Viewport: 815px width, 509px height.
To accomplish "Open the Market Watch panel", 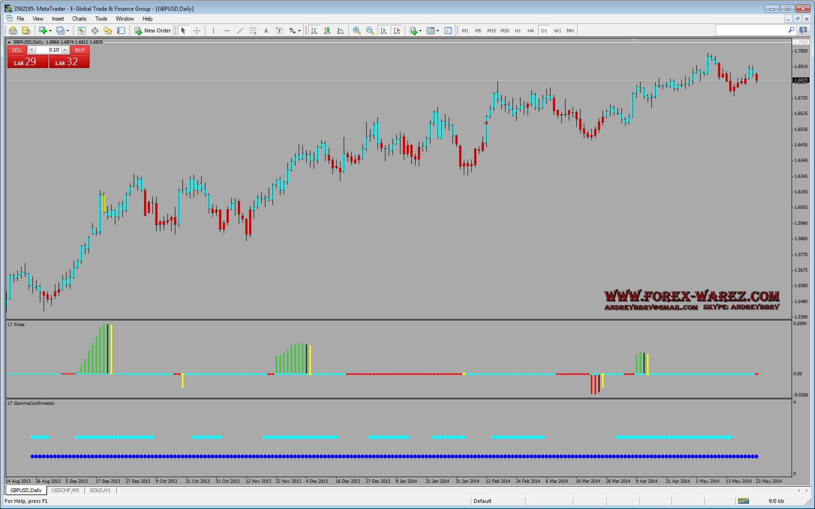I will pyautogui.click(x=82, y=30).
